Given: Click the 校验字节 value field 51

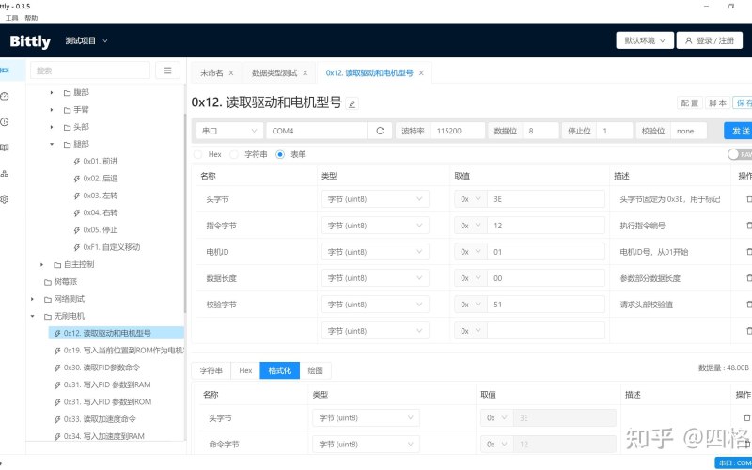Looking at the screenshot, I should [546, 305].
